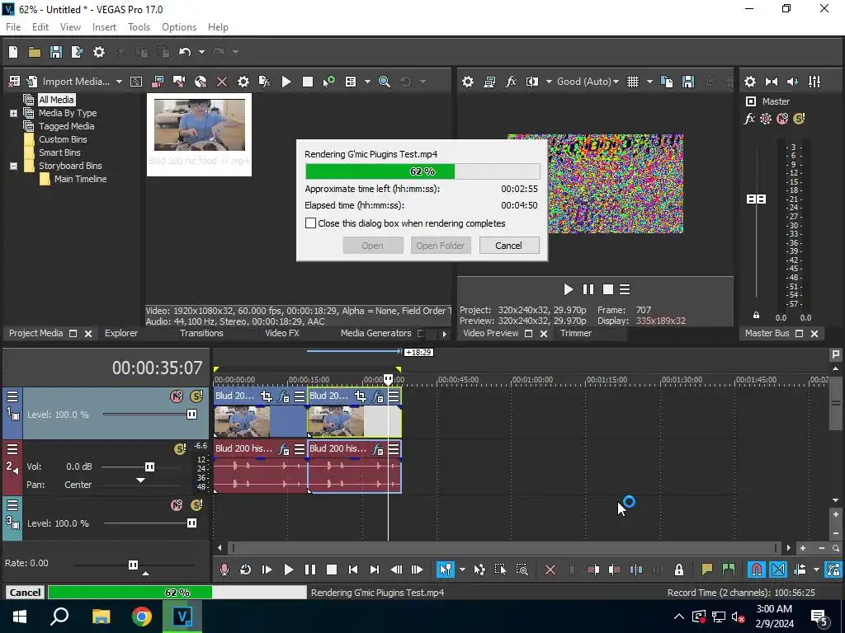
Task: Toggle mute on video track 3
Action: coord(177,505)
